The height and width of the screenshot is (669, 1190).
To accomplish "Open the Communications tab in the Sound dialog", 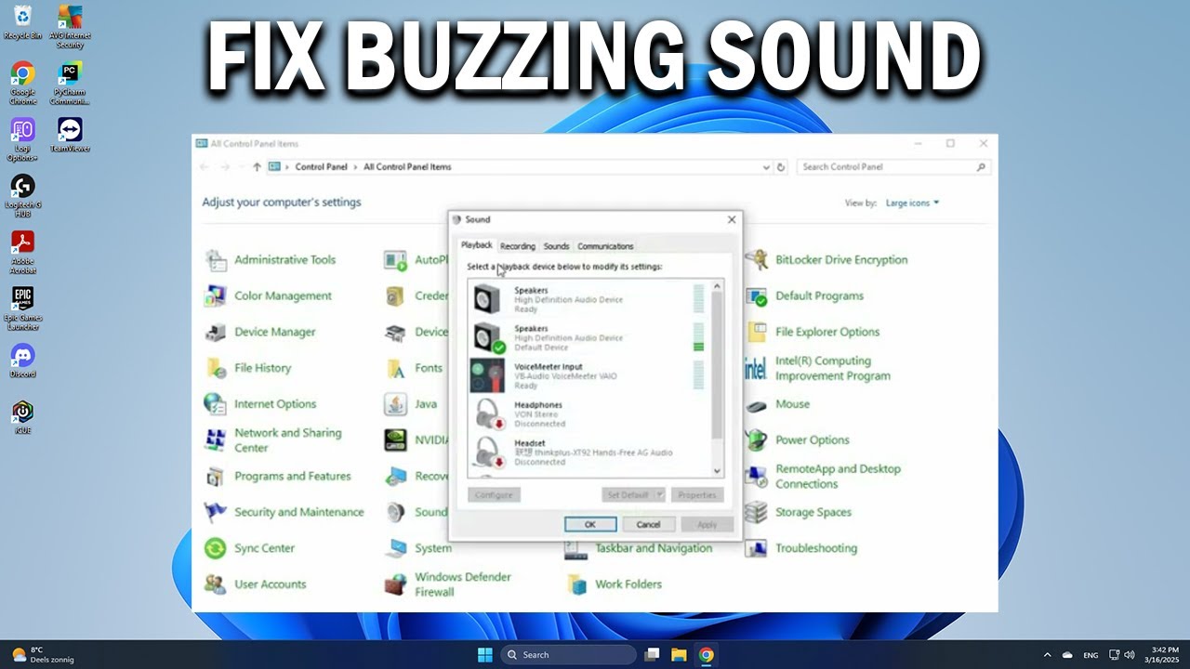I will (605, 246).
